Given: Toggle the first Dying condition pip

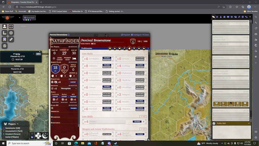Looking at the screenshot, I should [x=58, y=60].
